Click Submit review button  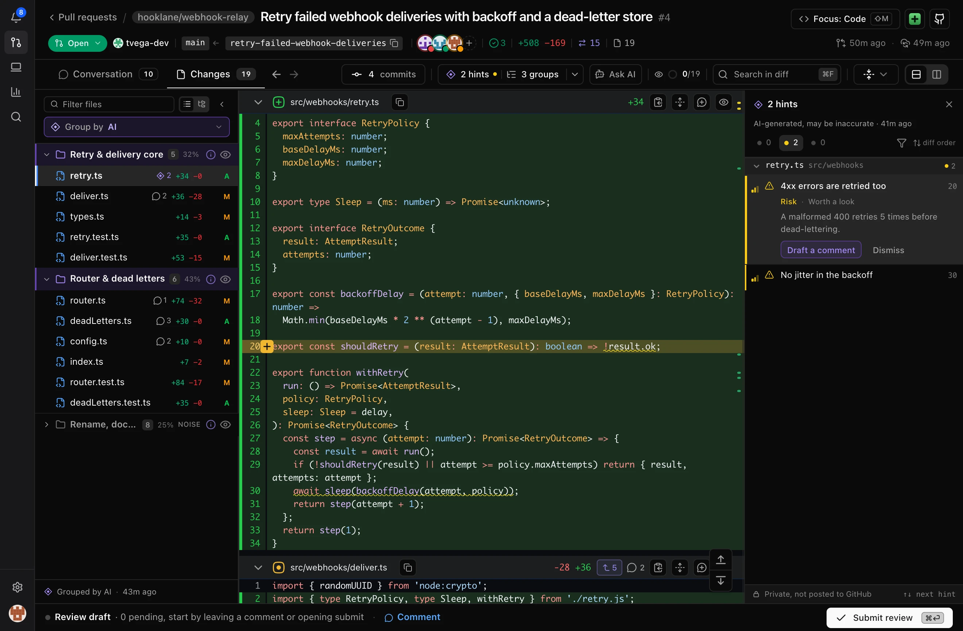pos(889,617)
